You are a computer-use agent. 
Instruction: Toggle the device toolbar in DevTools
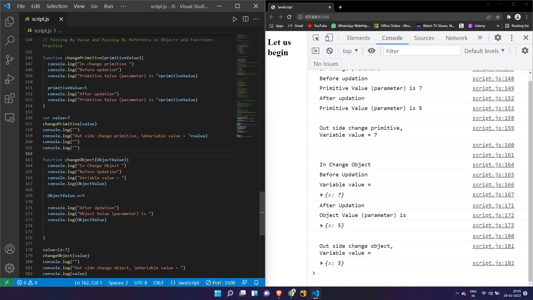tap(329, 38)
